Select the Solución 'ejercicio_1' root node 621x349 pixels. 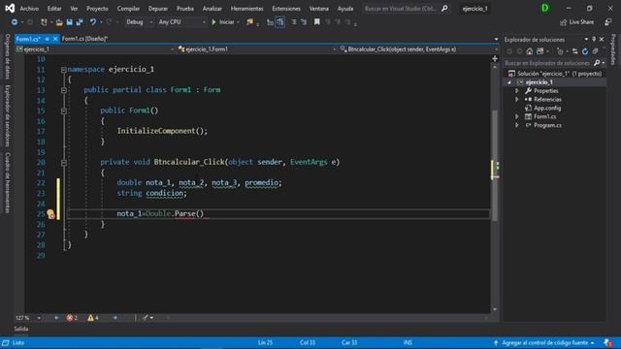tap(555, 74)
